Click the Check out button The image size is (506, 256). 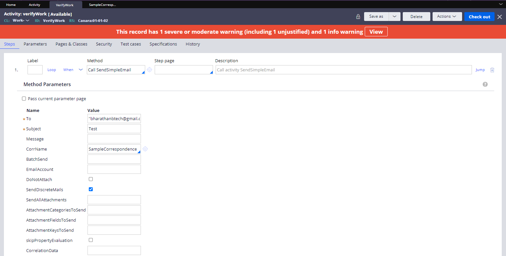(479, 16)
